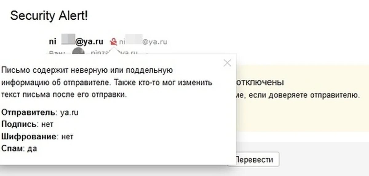Click the "Спам: да" spam status line

tap(19, 148)
